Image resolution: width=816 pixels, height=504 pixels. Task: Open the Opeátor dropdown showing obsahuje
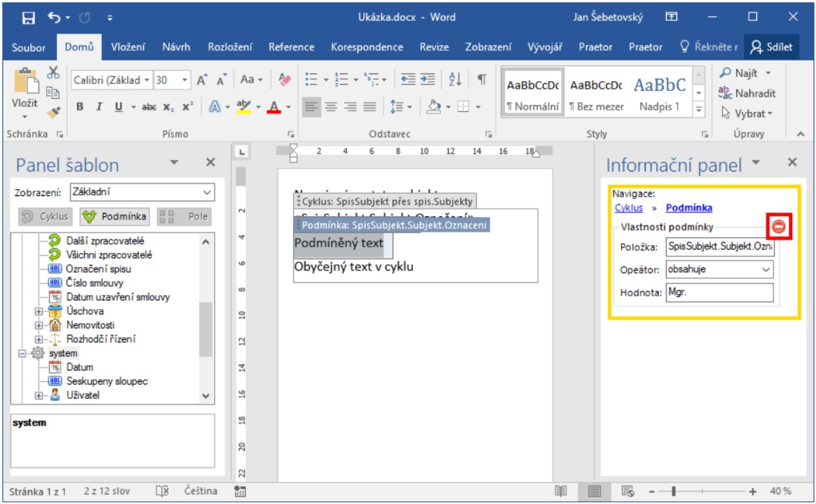pyautogui.click(x=719, y=269)
